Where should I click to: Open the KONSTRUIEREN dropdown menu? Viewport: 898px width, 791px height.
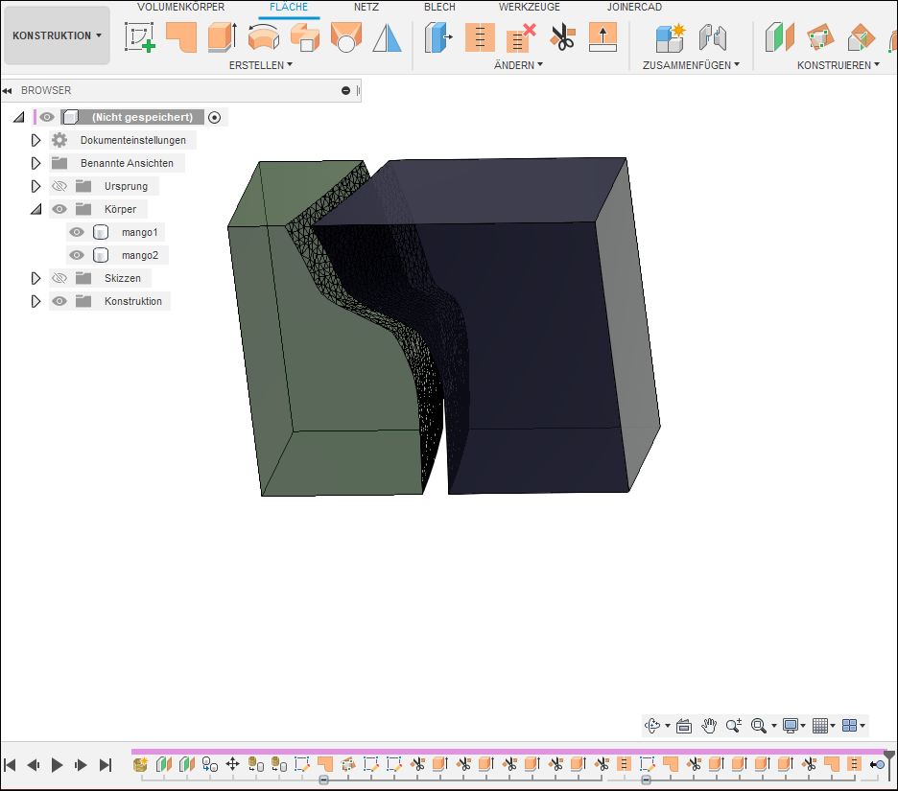click(838, 65)
